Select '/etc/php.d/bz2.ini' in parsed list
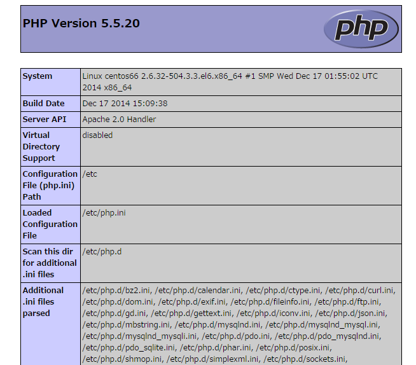Image resolution: width=416 pixels, height=365 pixels. [x=116, y=291]
